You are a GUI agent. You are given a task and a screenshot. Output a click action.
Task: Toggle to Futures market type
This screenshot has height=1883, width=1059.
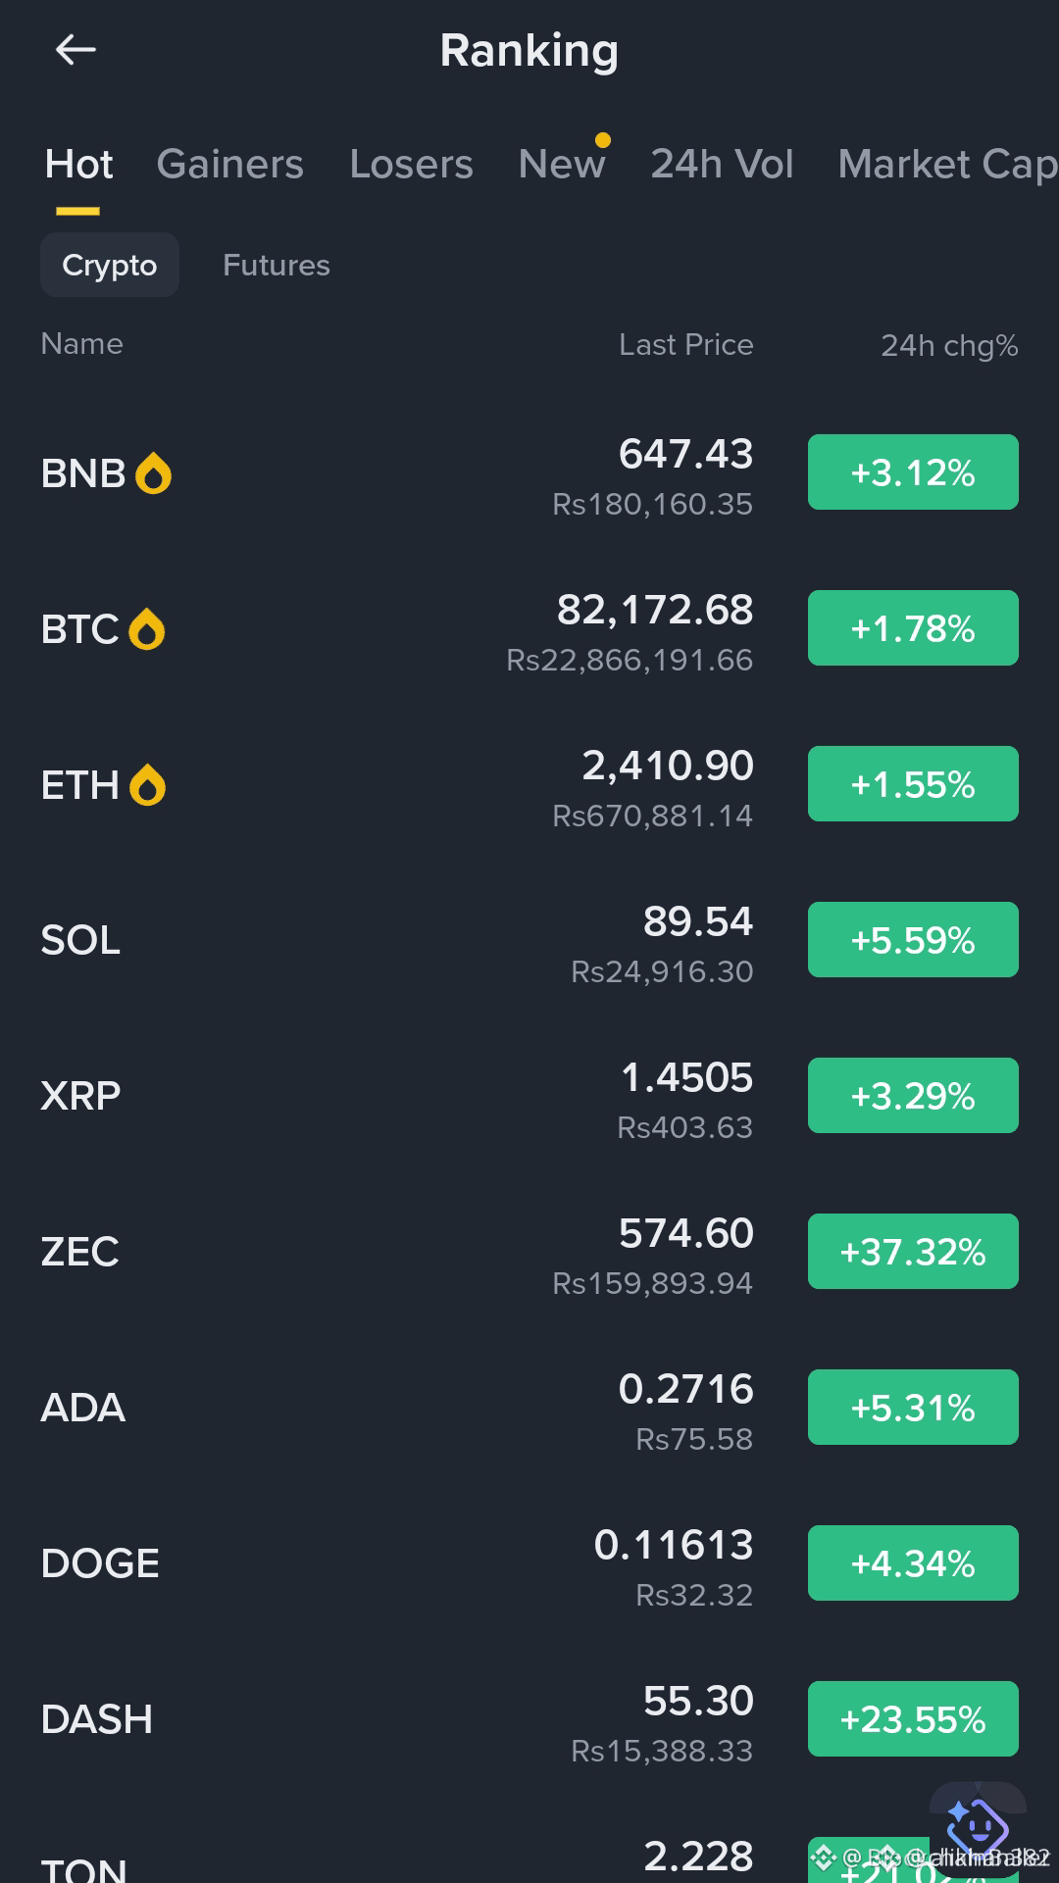point(277,265)
